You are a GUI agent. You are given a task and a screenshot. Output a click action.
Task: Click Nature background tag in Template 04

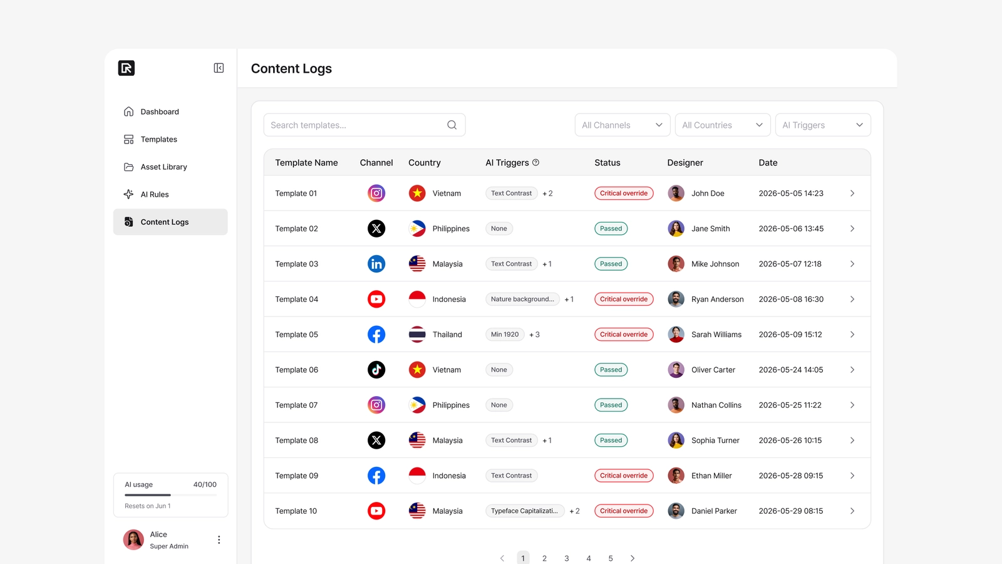[522, 299]
